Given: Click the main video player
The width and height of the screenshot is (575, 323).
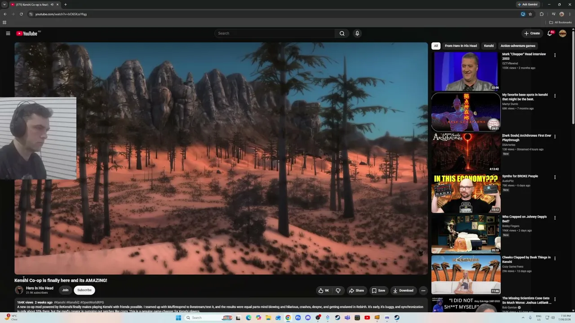Looking at the screenshot, I should (221, 158).
